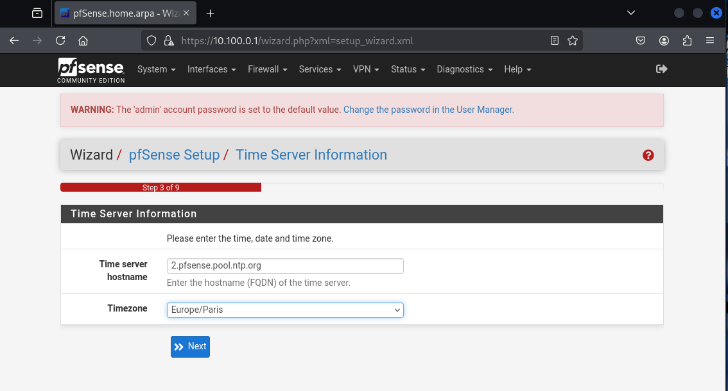Click the padlock site security icon

click(169, 41)
